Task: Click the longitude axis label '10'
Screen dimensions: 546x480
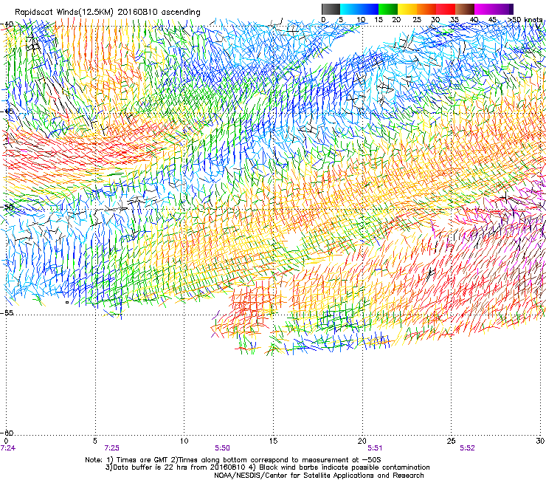Action: [x=184, y=441]
